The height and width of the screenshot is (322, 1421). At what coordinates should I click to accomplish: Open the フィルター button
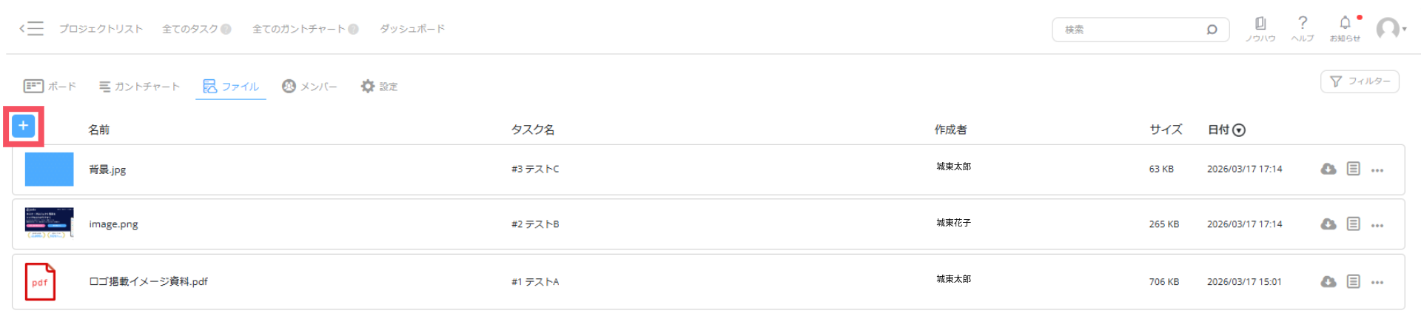[1360, 81]
